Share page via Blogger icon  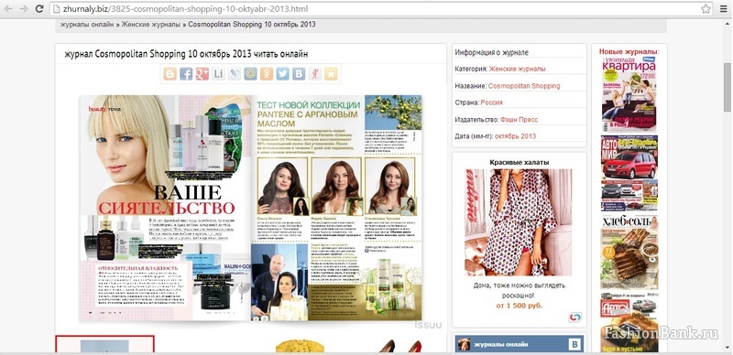(170, 74)
